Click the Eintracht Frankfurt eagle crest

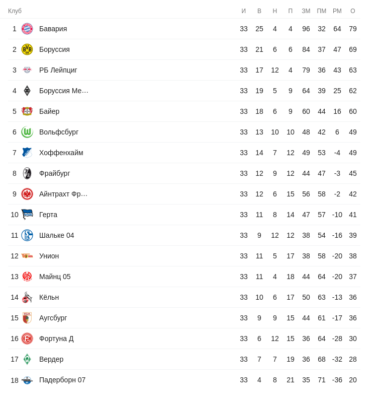(27, 194)
